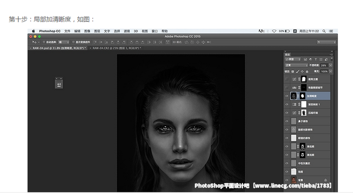Open the 滤镜 menu
Image resolution: width=353 pixels, height=193 pixels.
pos(127,31)
